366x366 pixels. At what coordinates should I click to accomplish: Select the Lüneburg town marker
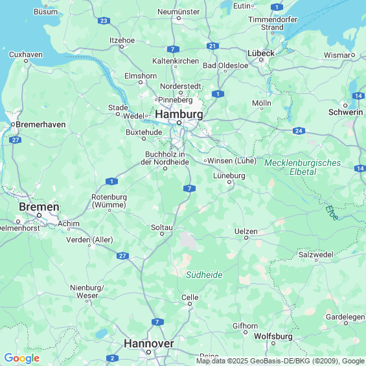point(229,182)
